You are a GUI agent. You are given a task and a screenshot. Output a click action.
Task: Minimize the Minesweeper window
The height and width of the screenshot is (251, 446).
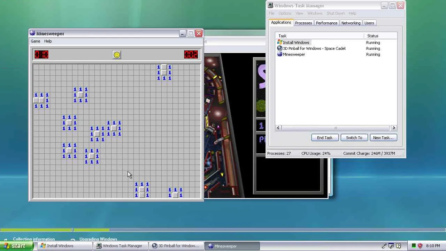tap(182, 33)
